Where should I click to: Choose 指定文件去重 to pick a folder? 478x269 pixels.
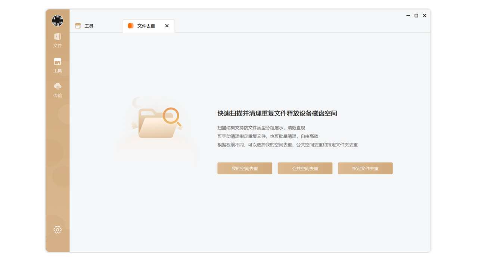click(x=365, y=168)
